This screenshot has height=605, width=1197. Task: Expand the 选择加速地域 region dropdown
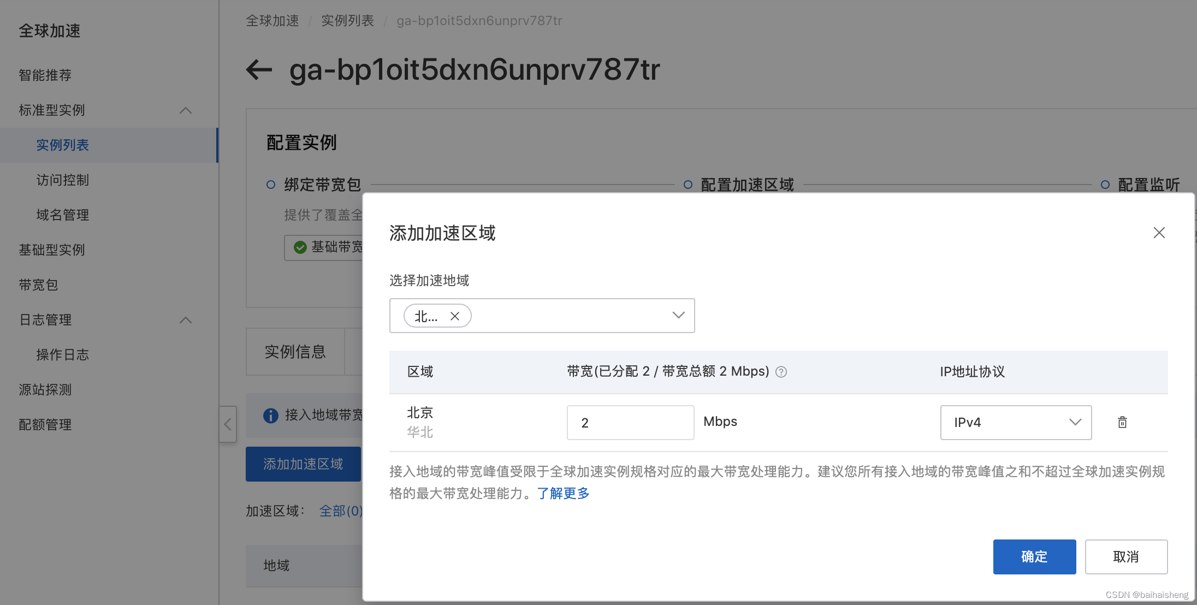tap(678, 315)
